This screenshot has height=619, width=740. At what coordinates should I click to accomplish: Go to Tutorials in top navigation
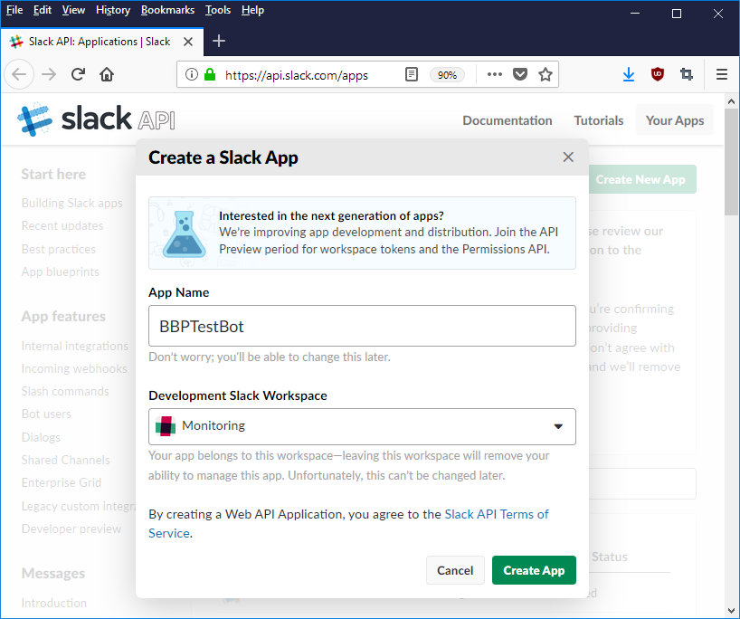click(x=598, y=120)
